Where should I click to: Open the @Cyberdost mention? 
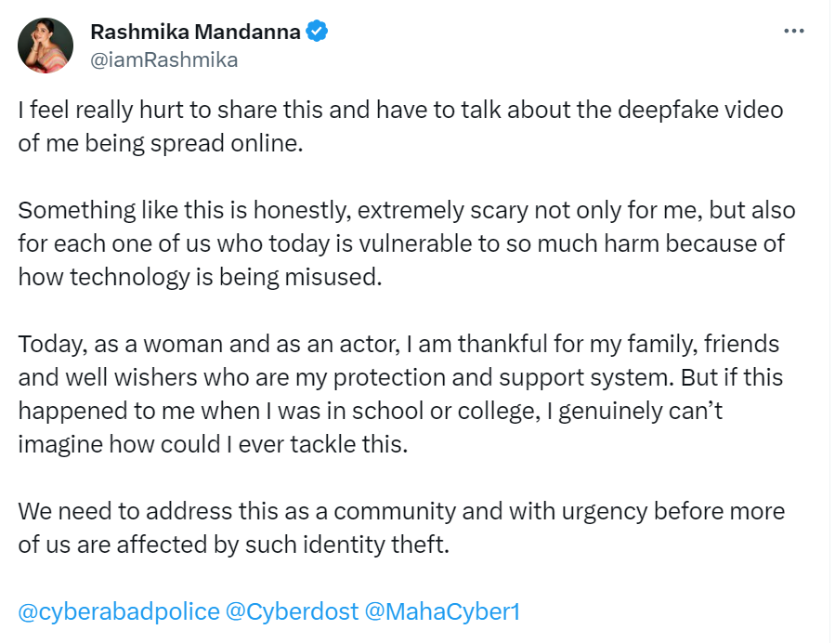(x=290, y=611)
